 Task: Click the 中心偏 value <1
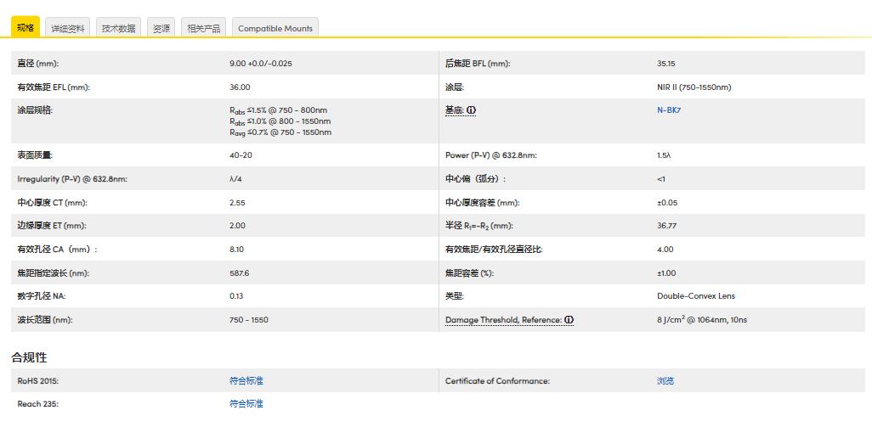[x=660, y=179]
